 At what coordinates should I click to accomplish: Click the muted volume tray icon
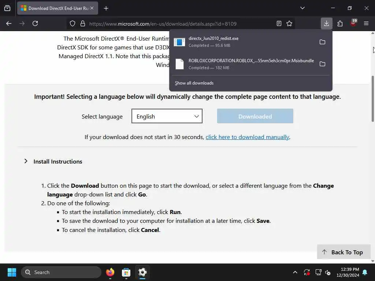(328, 272)
